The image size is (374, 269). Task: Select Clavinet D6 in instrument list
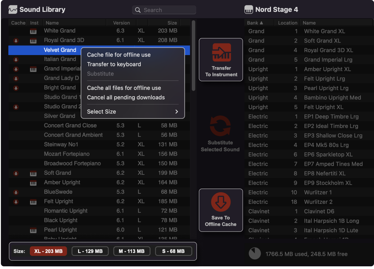pos(309,212)
